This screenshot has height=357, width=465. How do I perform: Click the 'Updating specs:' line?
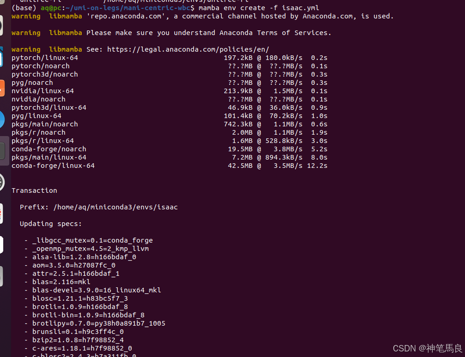pos(51,224)
